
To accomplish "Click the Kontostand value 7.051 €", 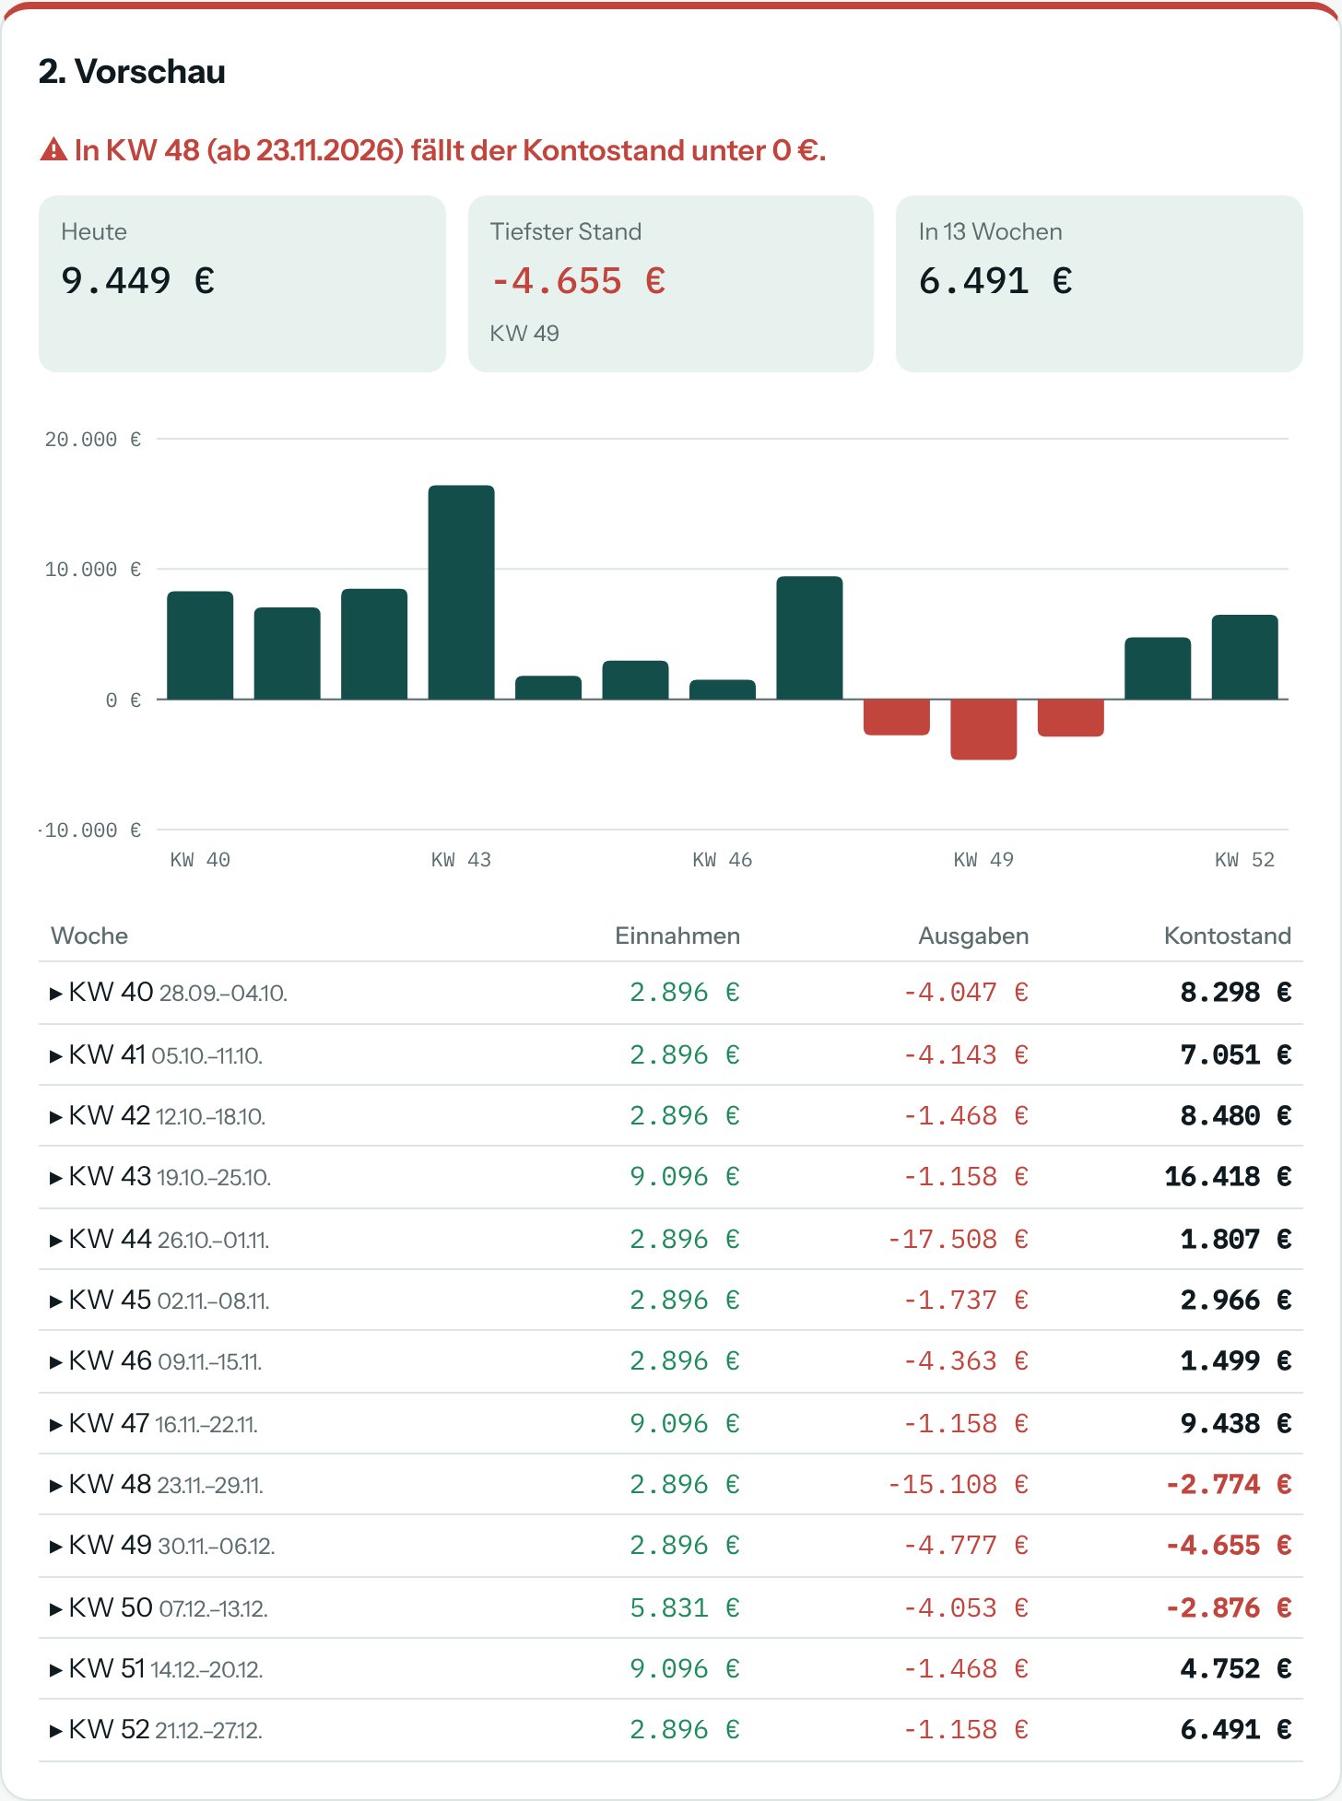I will point(1236,1054).
